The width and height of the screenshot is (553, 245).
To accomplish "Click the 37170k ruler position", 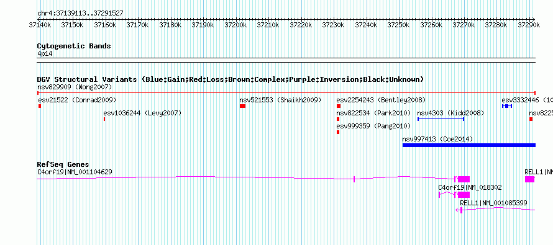I will (137, 25).
